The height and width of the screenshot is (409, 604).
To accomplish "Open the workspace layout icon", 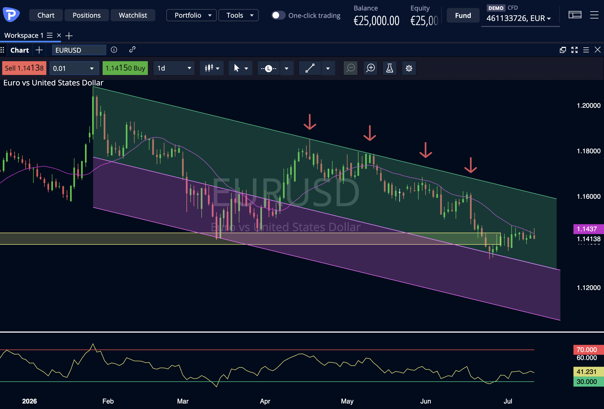I will click(575, 15).
